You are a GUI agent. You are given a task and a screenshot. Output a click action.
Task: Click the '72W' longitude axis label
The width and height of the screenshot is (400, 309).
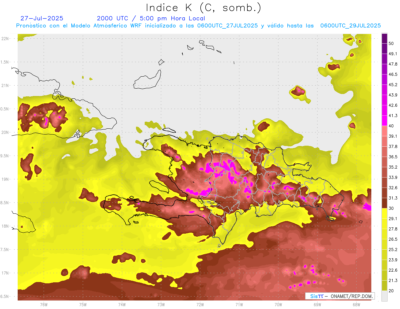[x=200, y=305]
